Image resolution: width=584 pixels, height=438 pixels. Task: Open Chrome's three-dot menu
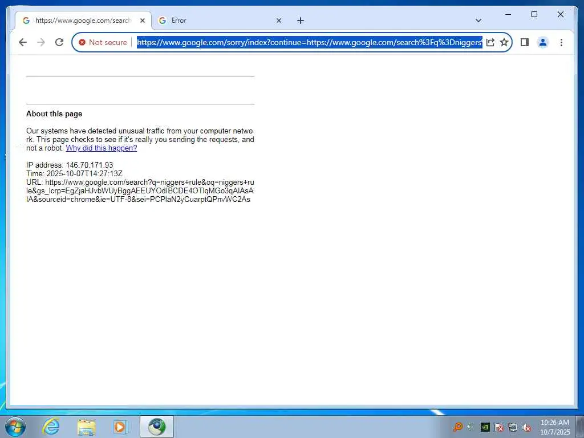[561, 42]
